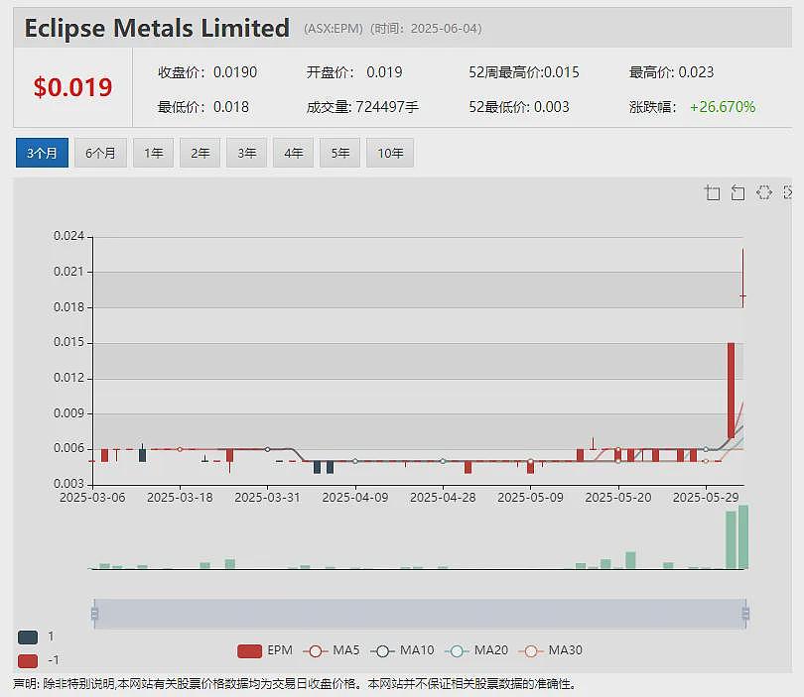Image resolution: width=804 pixels, height=697 pixels.
Task: Click the 成交量: 724497手 value
Action: (x=362, y=107)
